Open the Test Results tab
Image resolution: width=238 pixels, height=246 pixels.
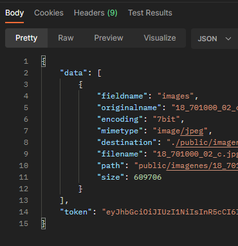[150, 13]
